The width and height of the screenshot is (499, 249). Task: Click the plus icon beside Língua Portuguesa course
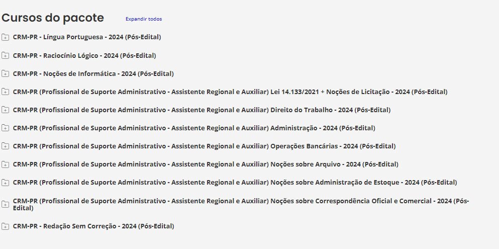5,37
